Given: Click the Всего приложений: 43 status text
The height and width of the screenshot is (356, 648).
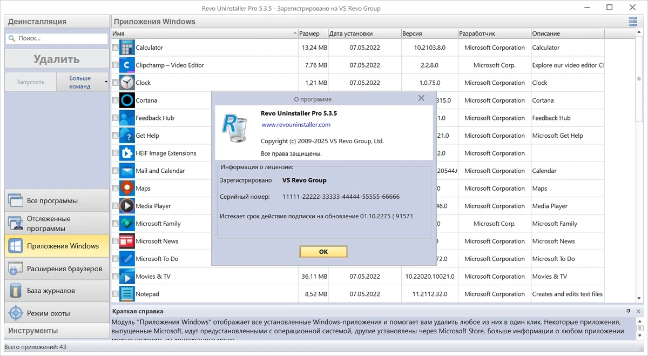Looking at the screenshot, I should (x=36, y=347).
